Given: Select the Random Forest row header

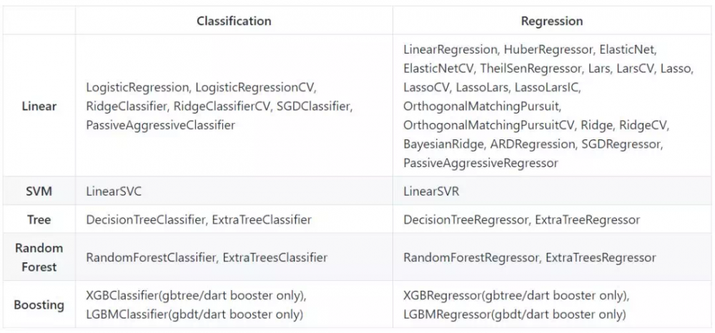Looking at the screenshot, I should pos(39,257).
